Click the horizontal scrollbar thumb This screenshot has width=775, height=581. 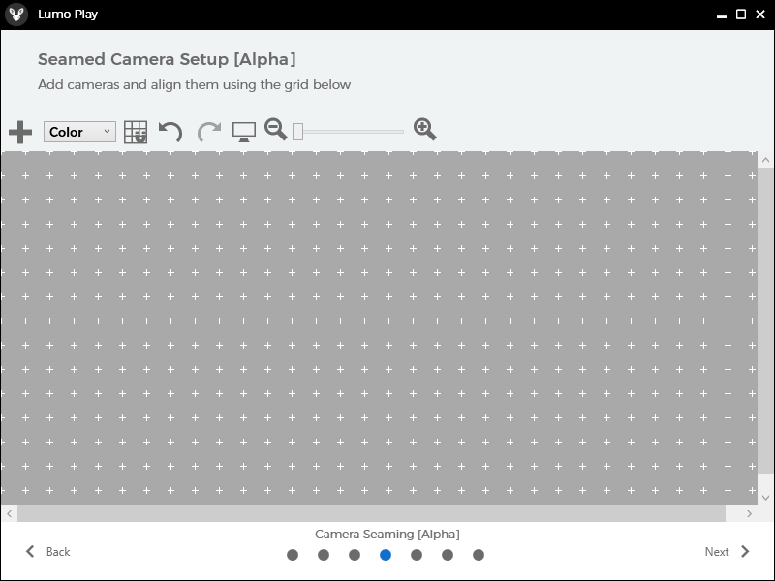tap(371, 514)
